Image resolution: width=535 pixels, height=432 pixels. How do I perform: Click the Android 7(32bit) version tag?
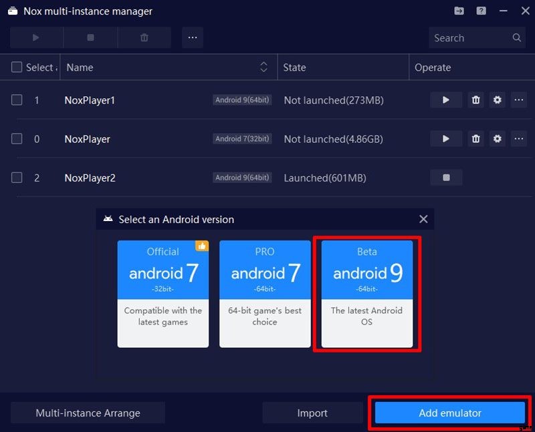(x=242, y=139)
